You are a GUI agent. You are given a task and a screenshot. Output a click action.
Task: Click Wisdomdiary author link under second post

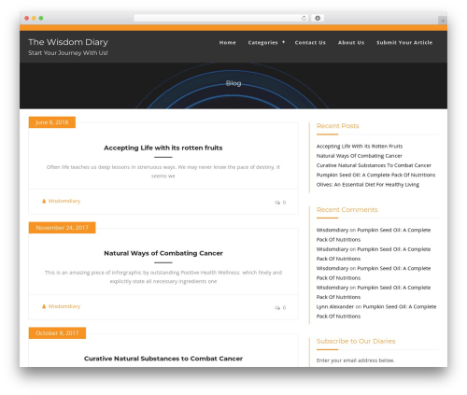(64, 306)
